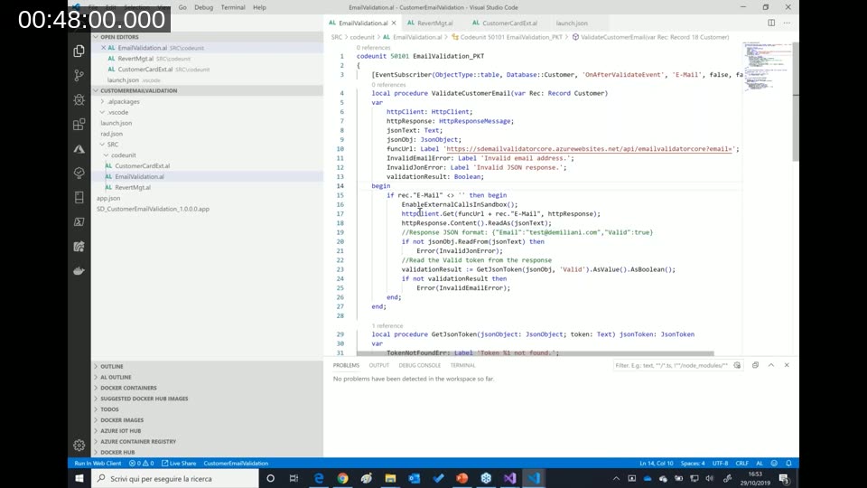The width and height of the screenshot is (867, 488).
Task: Click the collapse all icon in Problems panel
Action: 755,365
